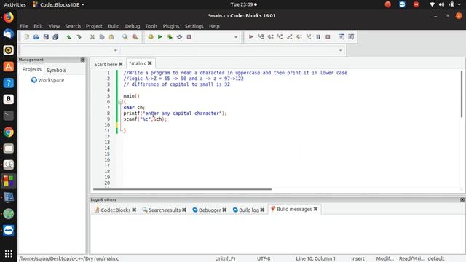466x262 pixels.
Task: Redo the edit via toolbar arrow
Action: click(x=79, y=37)
